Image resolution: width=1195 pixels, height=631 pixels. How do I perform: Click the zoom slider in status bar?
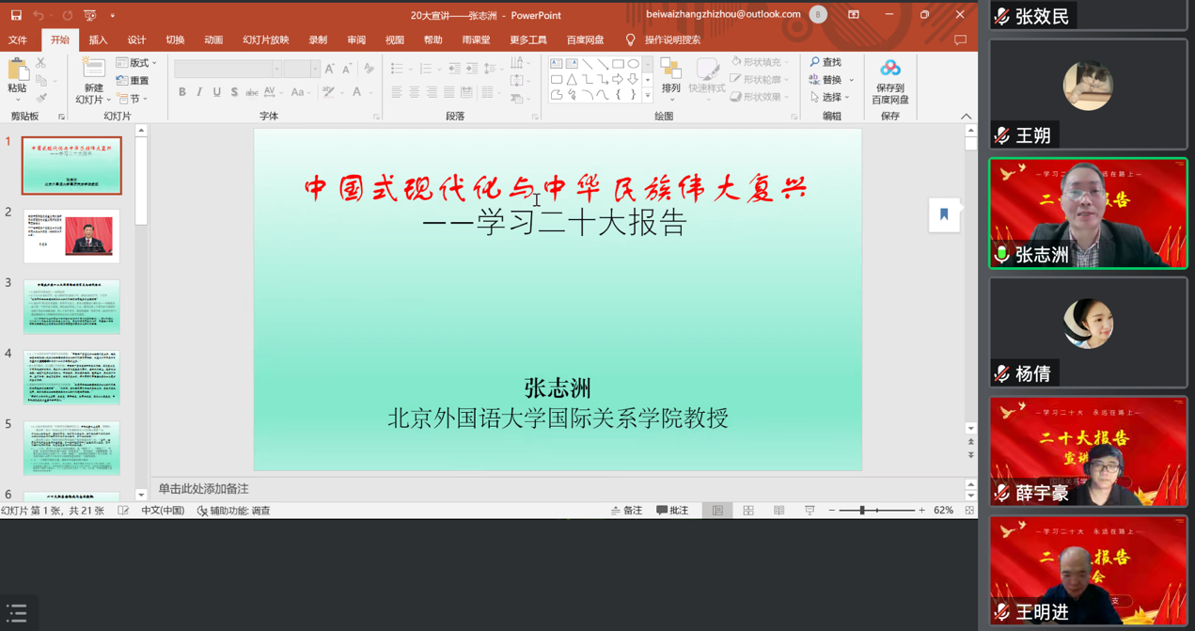(x=862, y=511)
